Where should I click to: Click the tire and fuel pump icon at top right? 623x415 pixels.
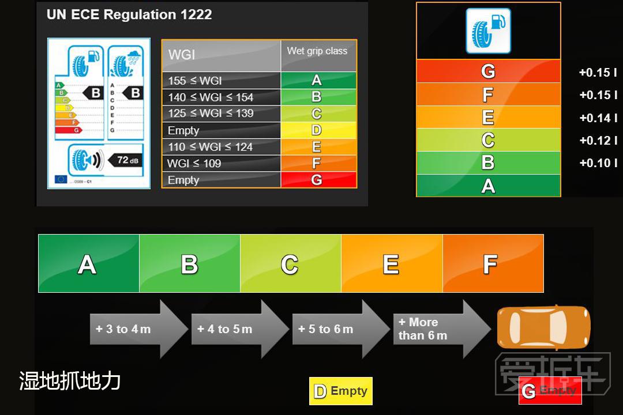[x=488, y=31]
